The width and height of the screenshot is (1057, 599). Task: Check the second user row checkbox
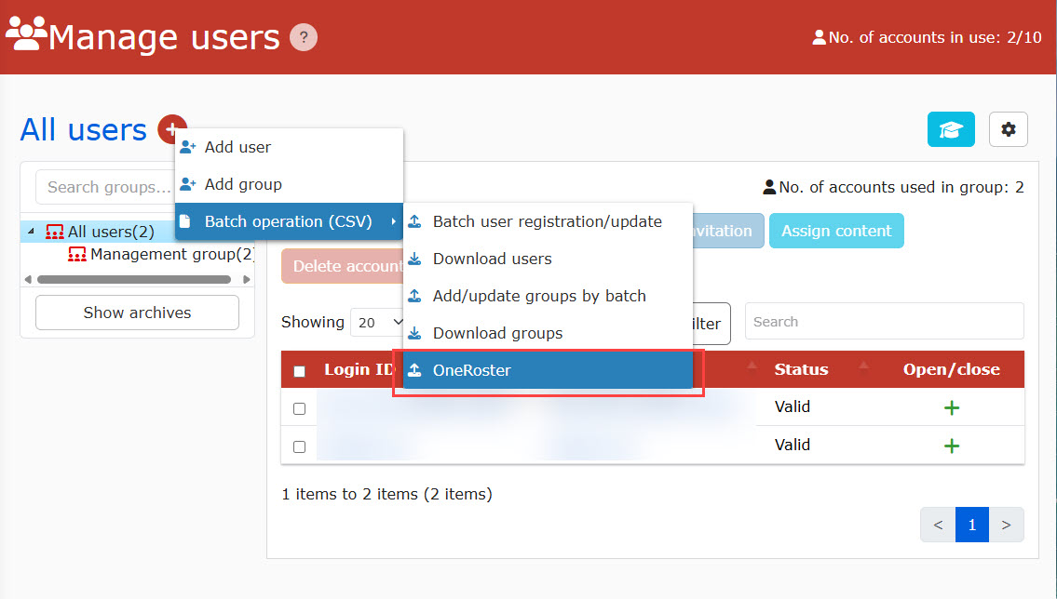[x=299, y=446]
